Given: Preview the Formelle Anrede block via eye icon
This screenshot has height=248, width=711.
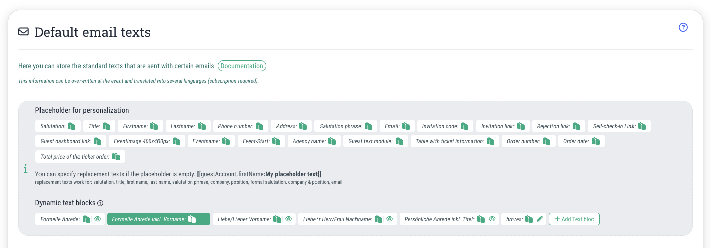Looking at the screenshot, I should click(x=98, y=219).
